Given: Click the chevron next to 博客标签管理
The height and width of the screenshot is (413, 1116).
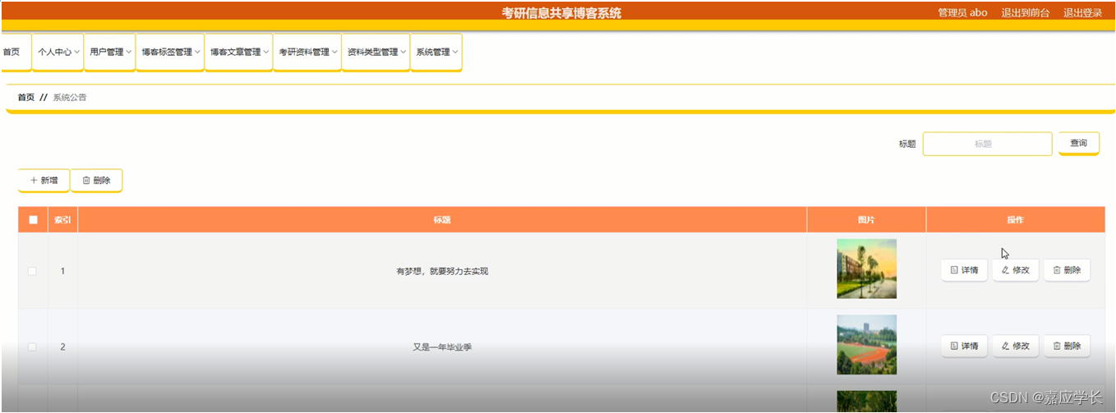Looking at the screenshot, I should [x=197, y=53].
